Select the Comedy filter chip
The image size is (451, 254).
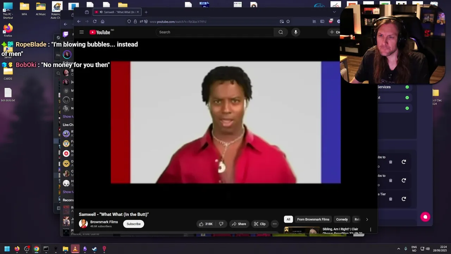click(x=342, y=219)
